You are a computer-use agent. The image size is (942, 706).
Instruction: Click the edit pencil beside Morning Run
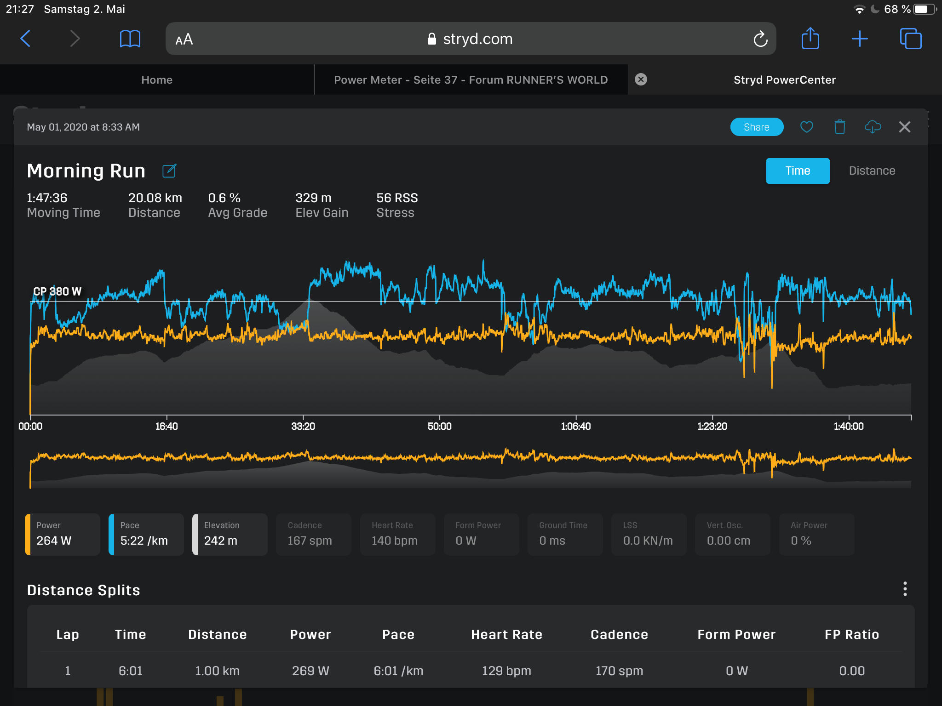(x=169, y=171)
